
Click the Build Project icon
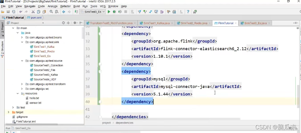[x=76, y=12]
